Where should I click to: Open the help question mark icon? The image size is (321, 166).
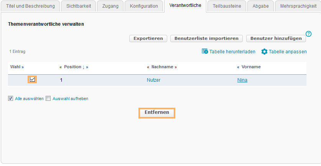coord(308,34)
